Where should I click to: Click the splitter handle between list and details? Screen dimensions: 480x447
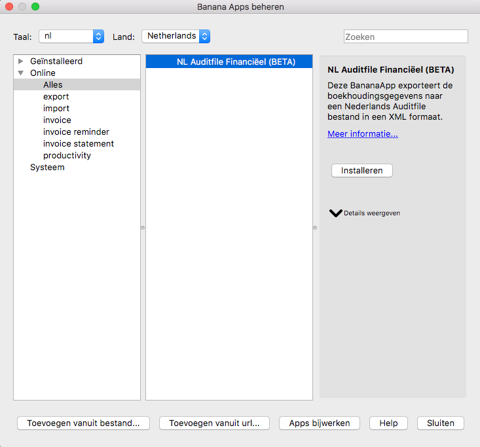pyautogui.click(x=315, y=228)
